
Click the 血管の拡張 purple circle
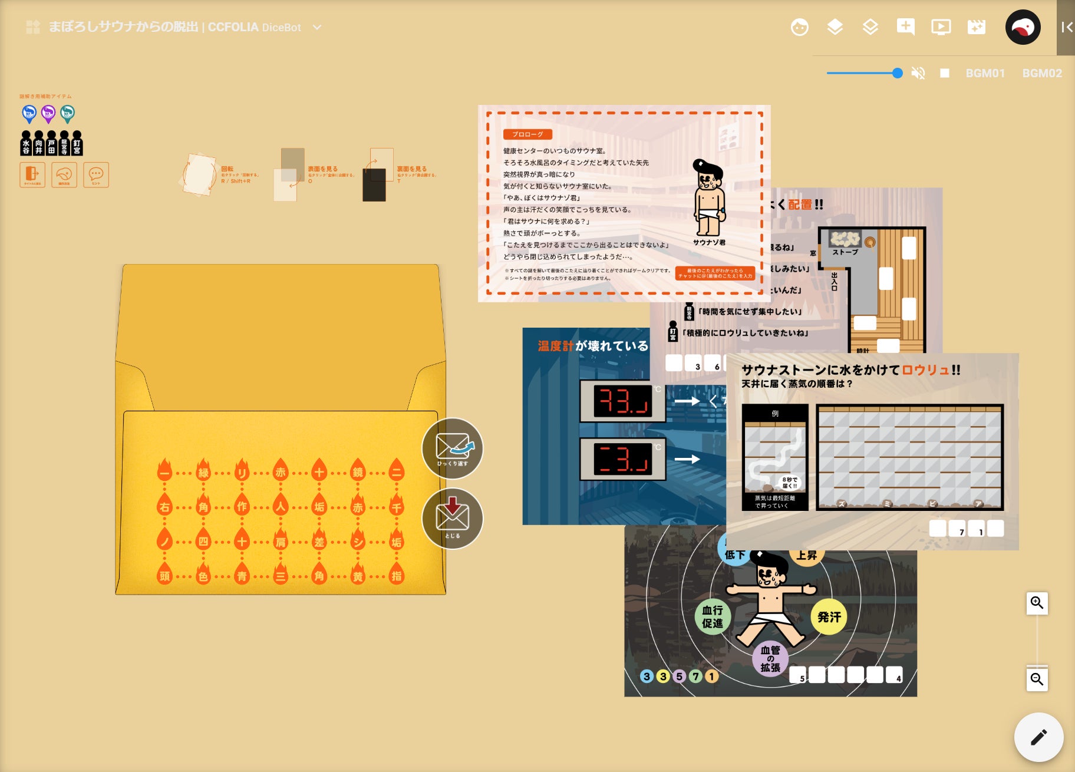tap(770, 658)
